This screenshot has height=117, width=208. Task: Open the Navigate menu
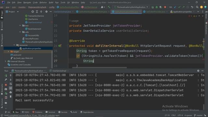[27, 2]
